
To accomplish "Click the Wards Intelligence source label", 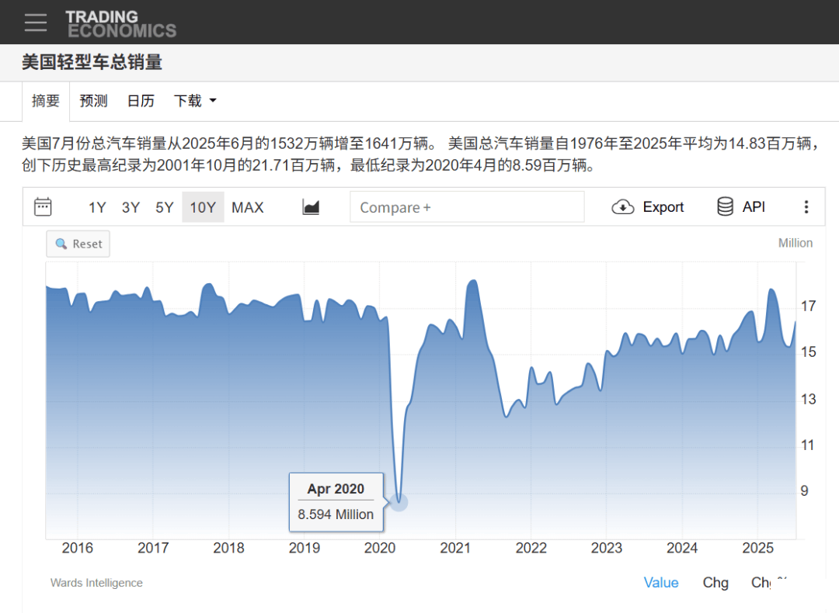I will (96, 583).
